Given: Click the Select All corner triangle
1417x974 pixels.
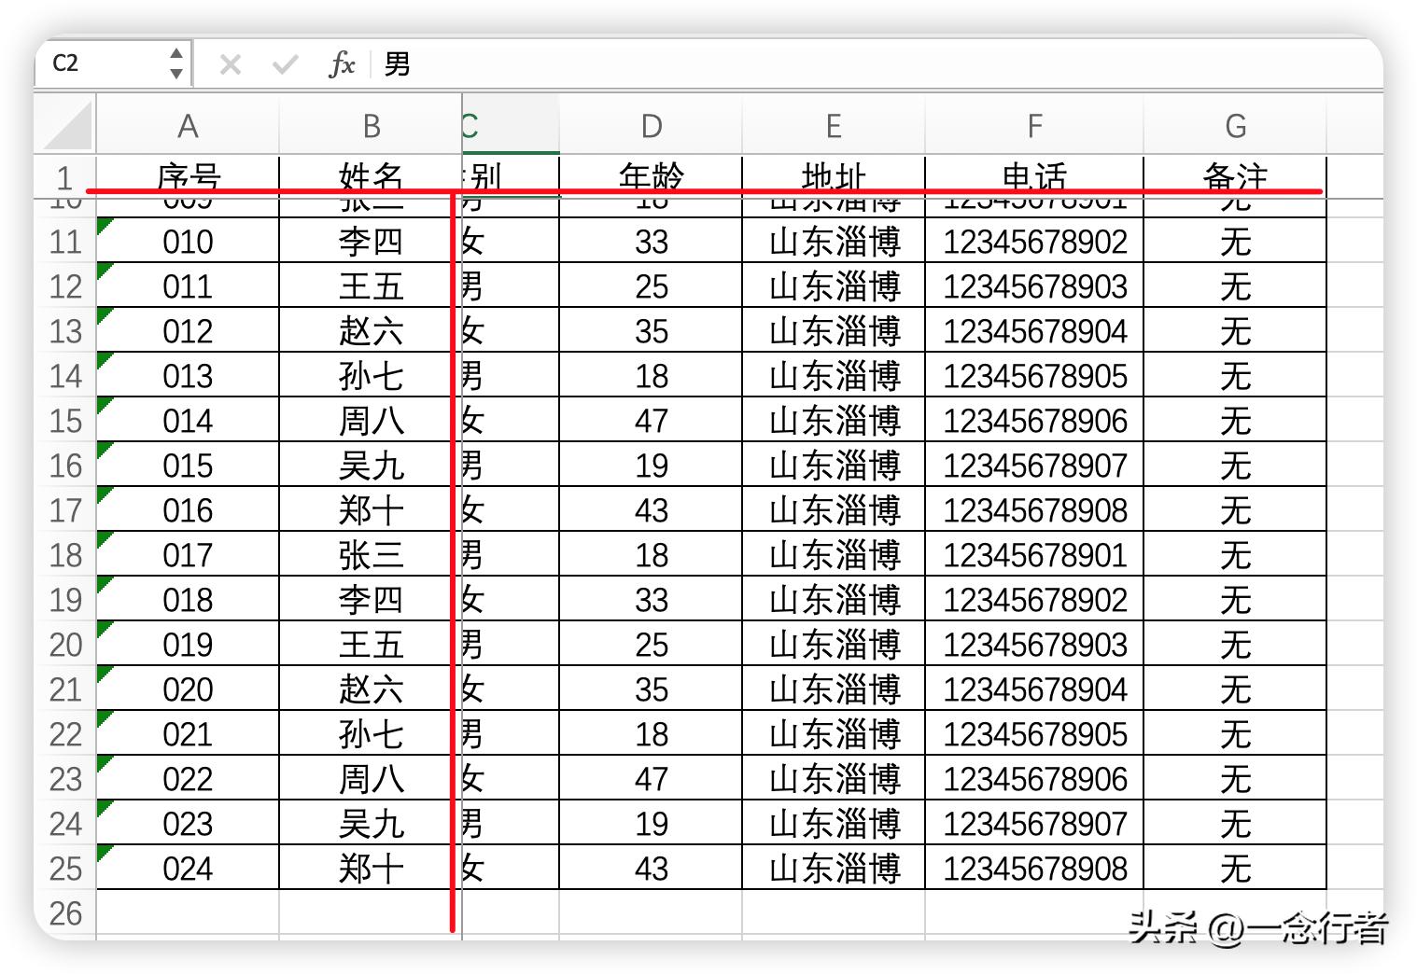Looking at the screenshot, I should 68,126.
